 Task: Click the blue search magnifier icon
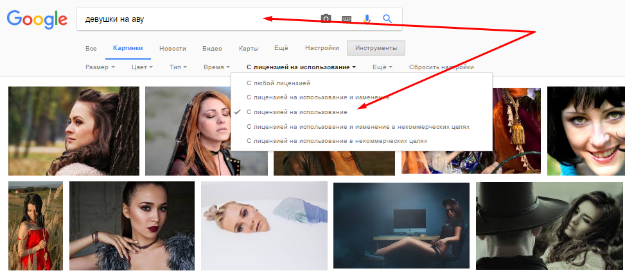pyautogui.click(x=387, y=19)
